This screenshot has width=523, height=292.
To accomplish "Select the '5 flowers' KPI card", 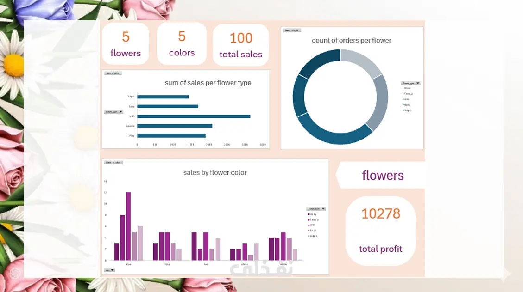I will (x=126, y=44).
